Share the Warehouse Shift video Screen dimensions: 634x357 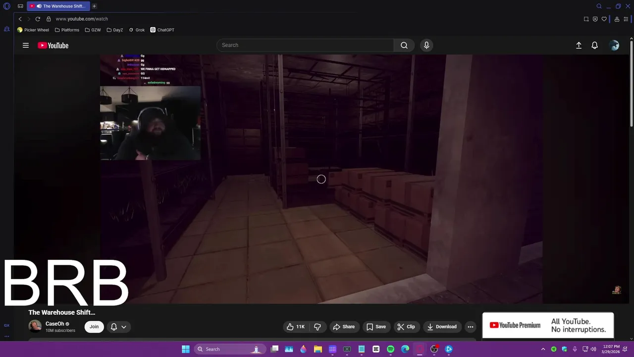pyautogui.click(x=344, y=327)
